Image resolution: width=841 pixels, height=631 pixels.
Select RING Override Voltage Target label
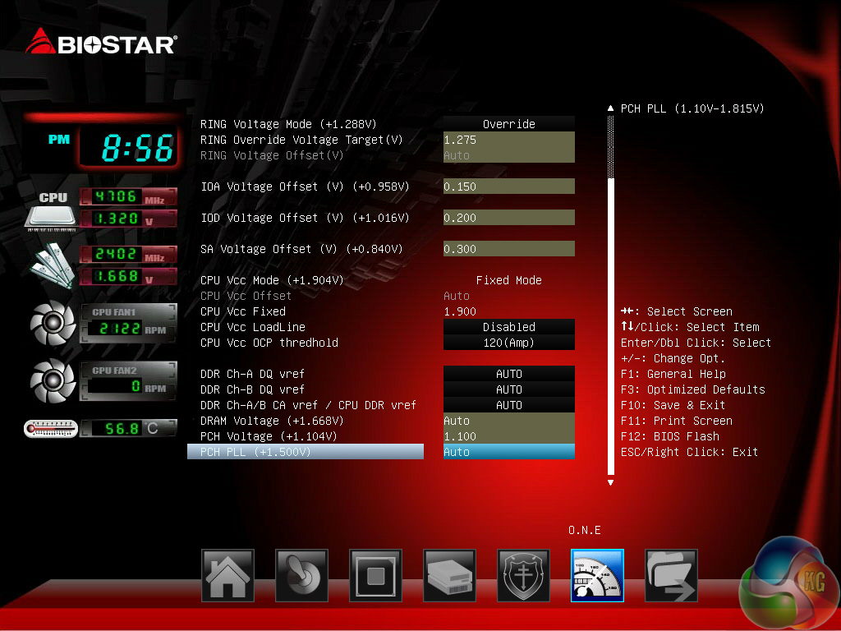[x=301, y=140]
